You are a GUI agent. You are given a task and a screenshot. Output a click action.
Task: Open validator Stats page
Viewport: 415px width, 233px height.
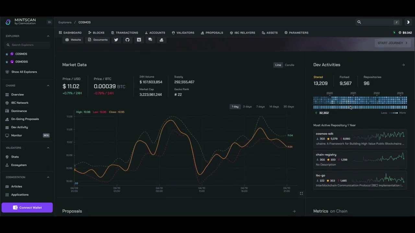tap(15, 157)
